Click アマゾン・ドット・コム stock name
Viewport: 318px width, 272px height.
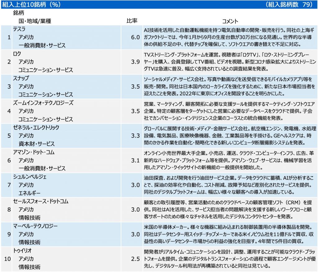[x=34, y=152]
